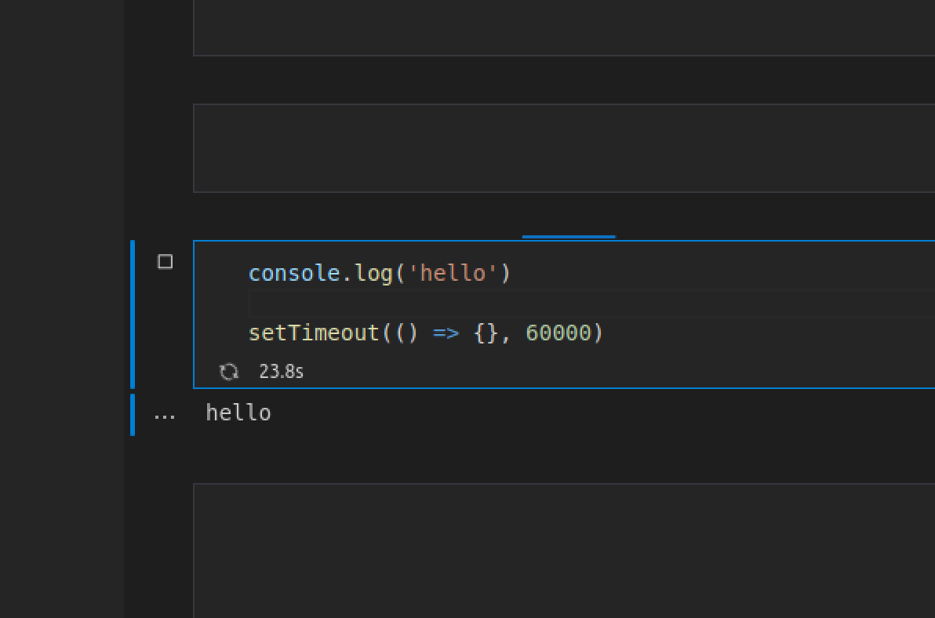
Task: Click the circular refresh icon beside the timer
Action: pos(228,372)
